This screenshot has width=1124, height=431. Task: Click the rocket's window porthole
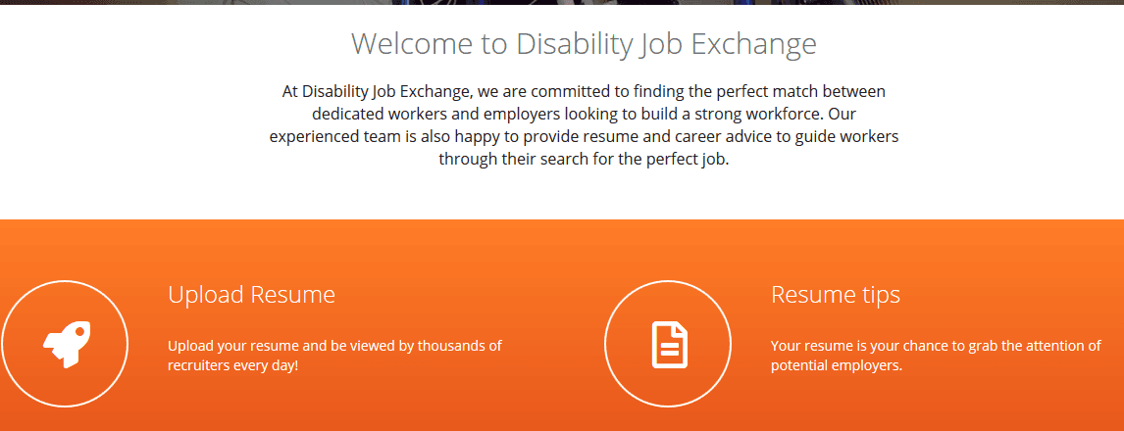click(x=79, y=331)
